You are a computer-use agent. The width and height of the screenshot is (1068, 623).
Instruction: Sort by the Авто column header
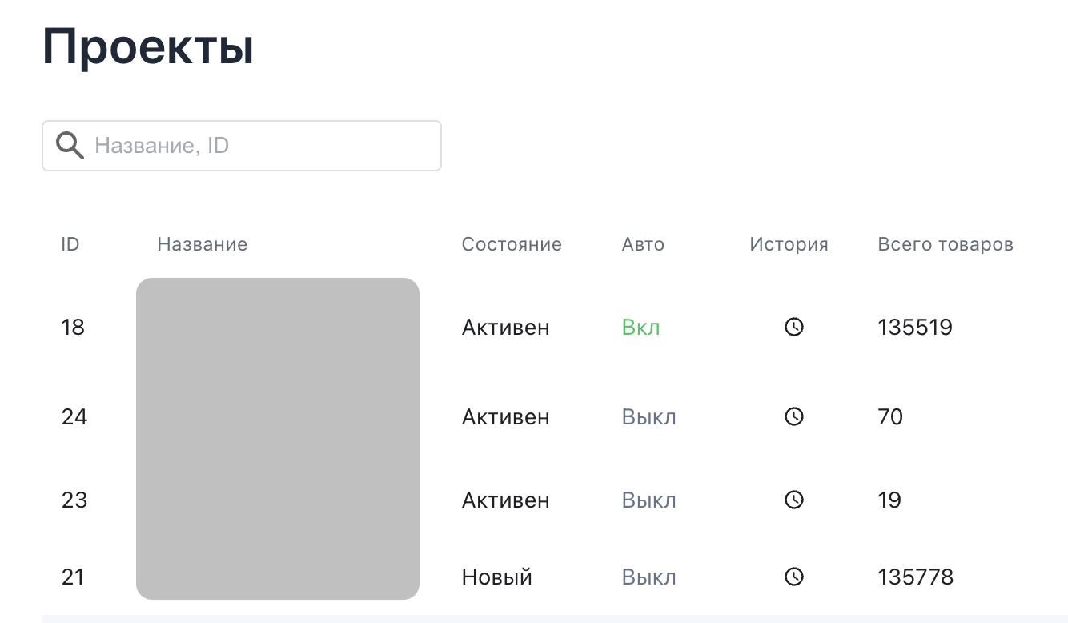tap(643, 244)
